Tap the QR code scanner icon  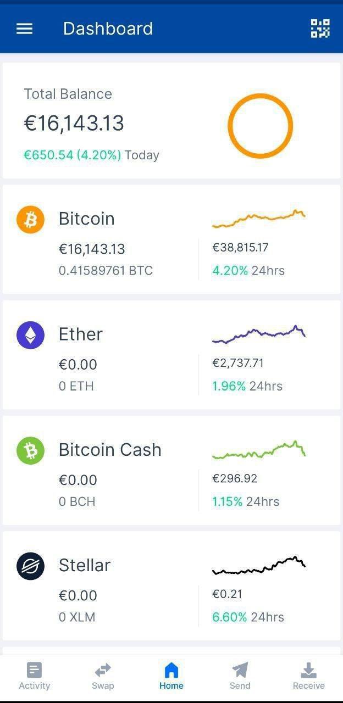tap(320, 29)
